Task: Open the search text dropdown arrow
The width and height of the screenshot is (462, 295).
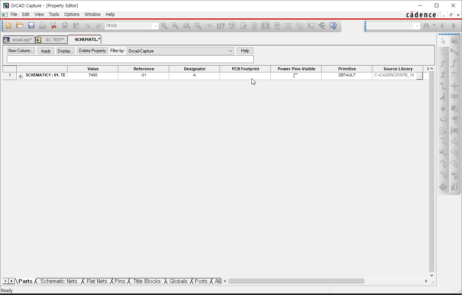Action: pyautogui.click(x=417, y=26)
